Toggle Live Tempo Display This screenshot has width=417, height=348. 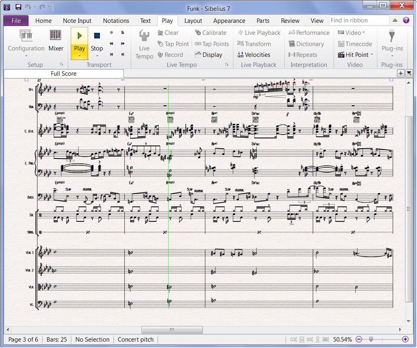tap(208, 55)
